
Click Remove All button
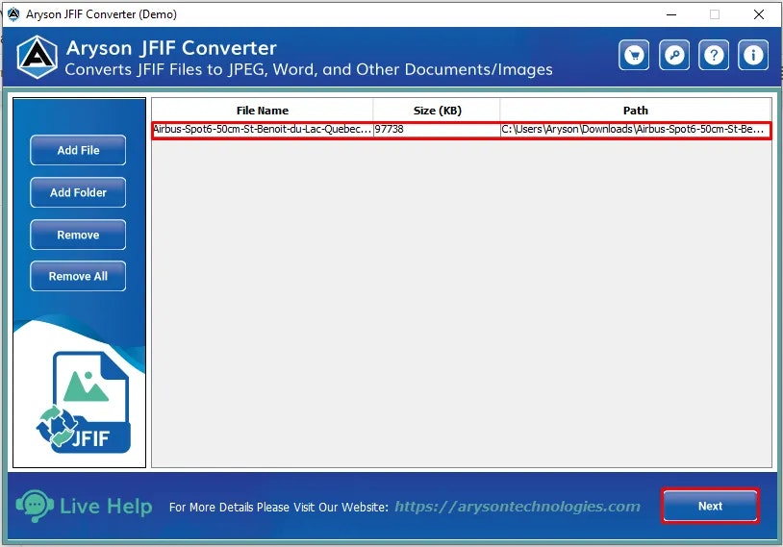pos(78,276)
